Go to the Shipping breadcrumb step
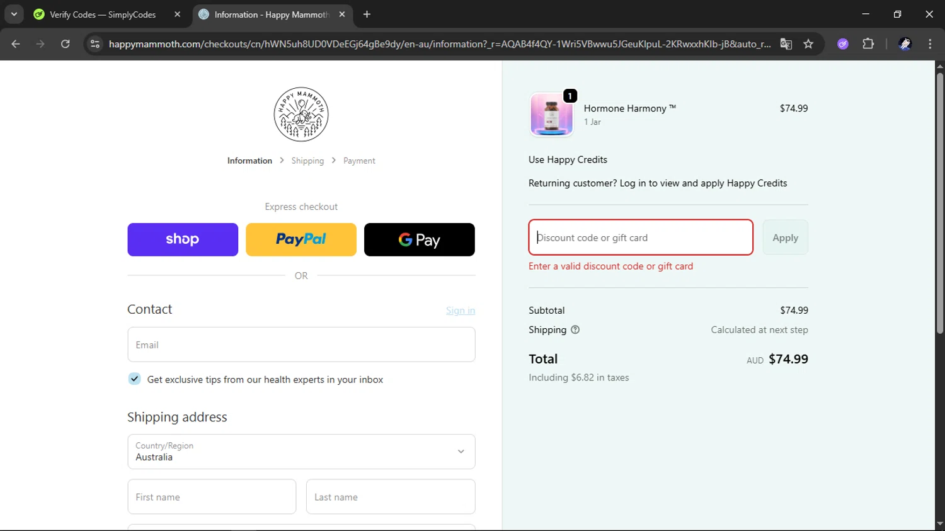The width and height of the screenshot is (945, 531). click(307, 161)
